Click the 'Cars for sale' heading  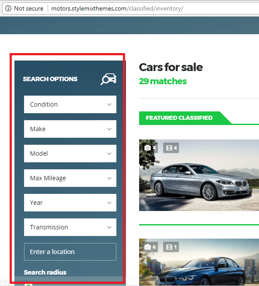[x=171, y=67]
